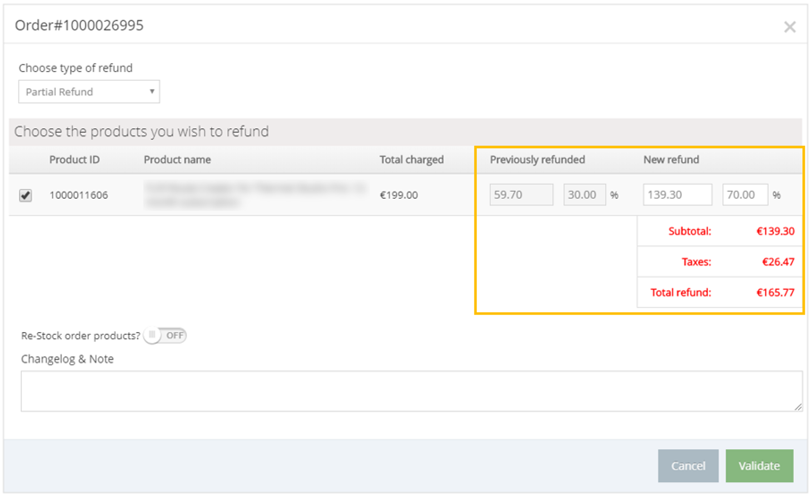Click the Product ID column header
Screen dimensions: 812x497
point(74,160)
